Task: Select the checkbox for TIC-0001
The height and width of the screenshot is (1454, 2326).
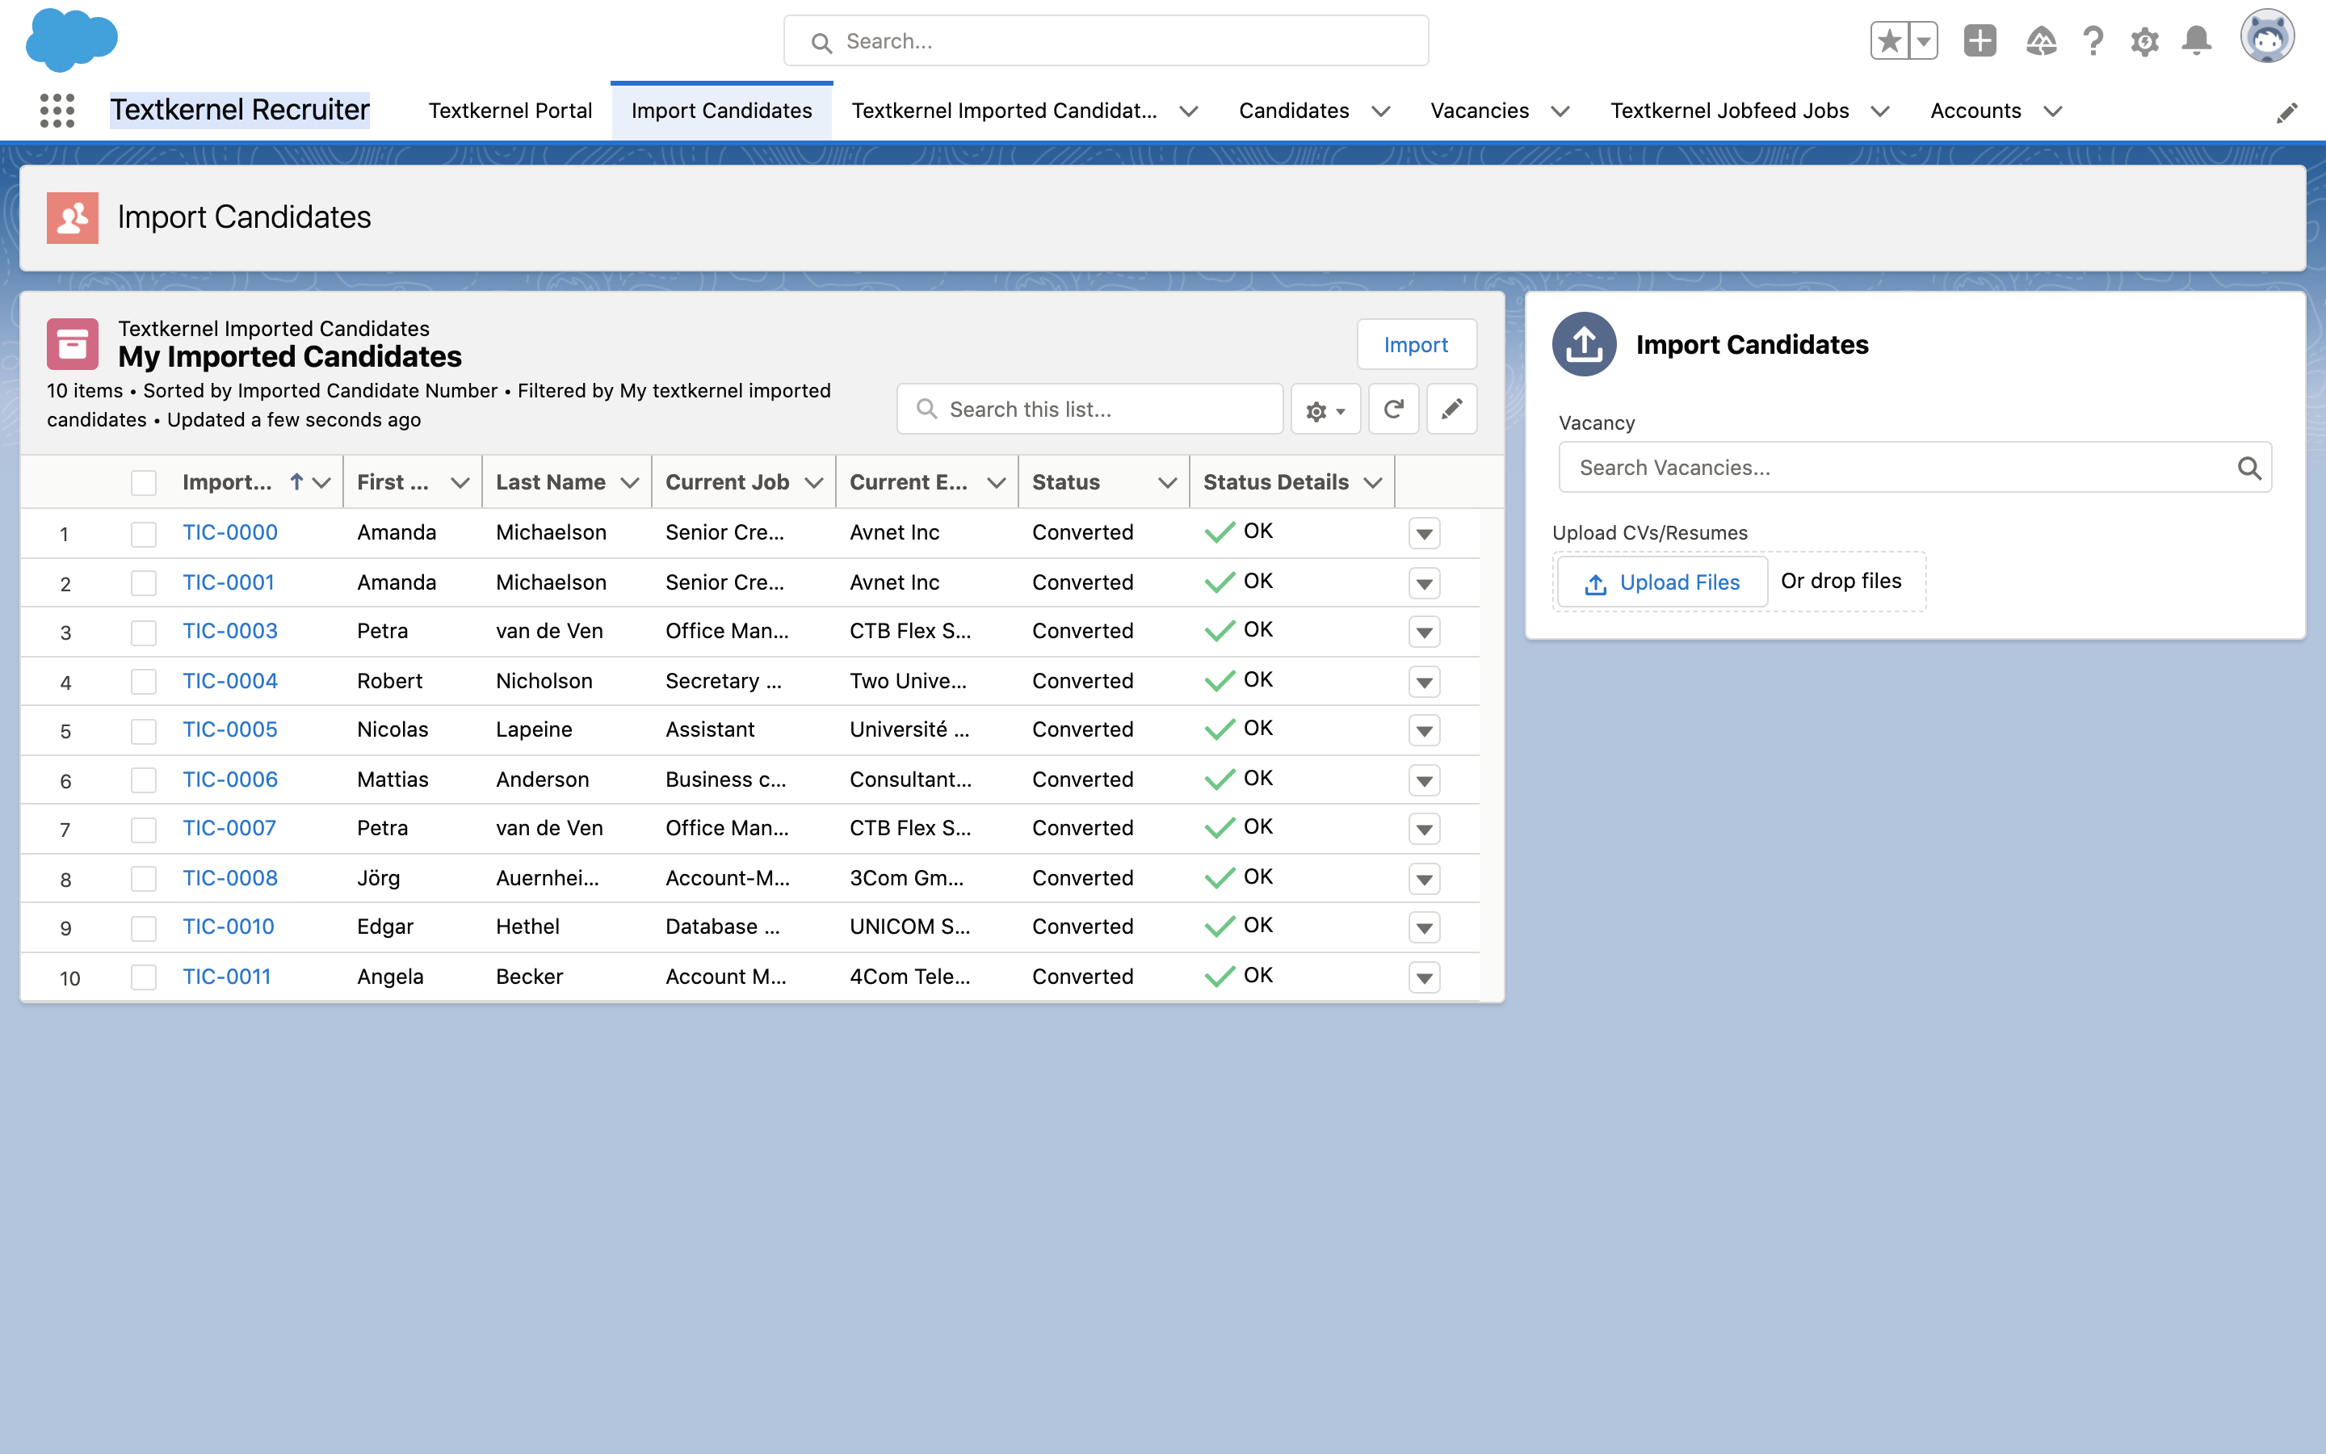Action: pos(143,582)
